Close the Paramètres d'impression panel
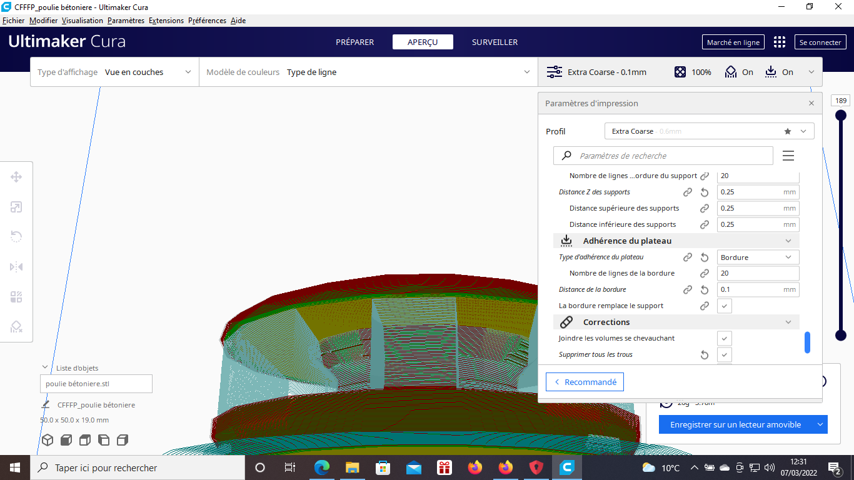 [x=811, y=103]
